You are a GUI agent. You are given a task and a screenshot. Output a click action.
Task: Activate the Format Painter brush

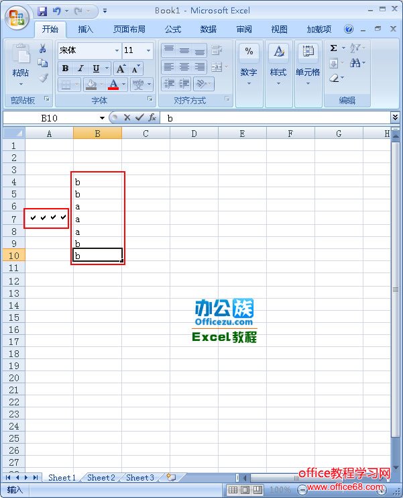[x=43, y=77]
